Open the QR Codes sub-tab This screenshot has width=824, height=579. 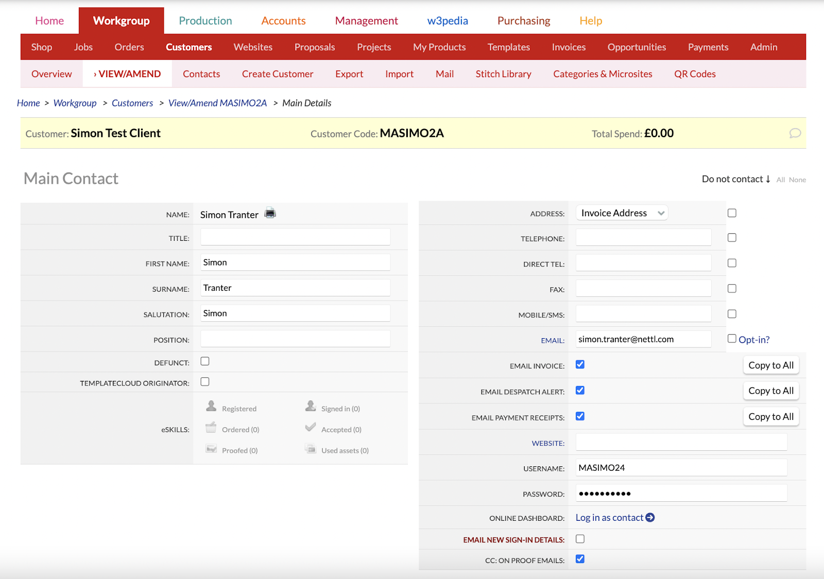pos(695,74)
